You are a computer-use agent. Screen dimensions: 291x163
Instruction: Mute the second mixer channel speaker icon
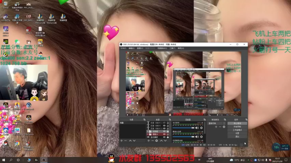coord(197,137)
